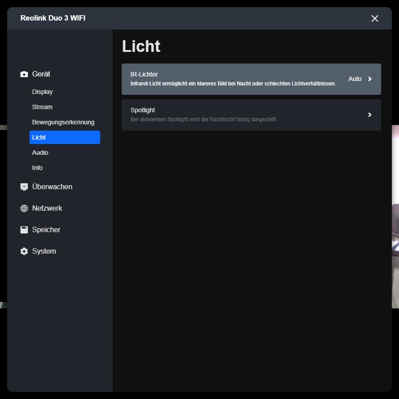The height and width of the screenshot is (399, 399).
Task: Open the Bewegungserkennung settings
Action: tap(63, 122)
